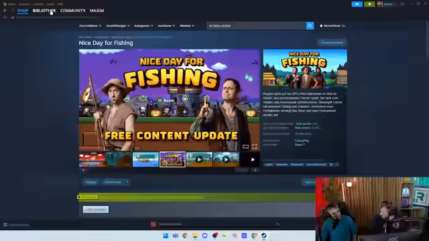Open Chrome from the Windows taskbar

coord(185,236)
